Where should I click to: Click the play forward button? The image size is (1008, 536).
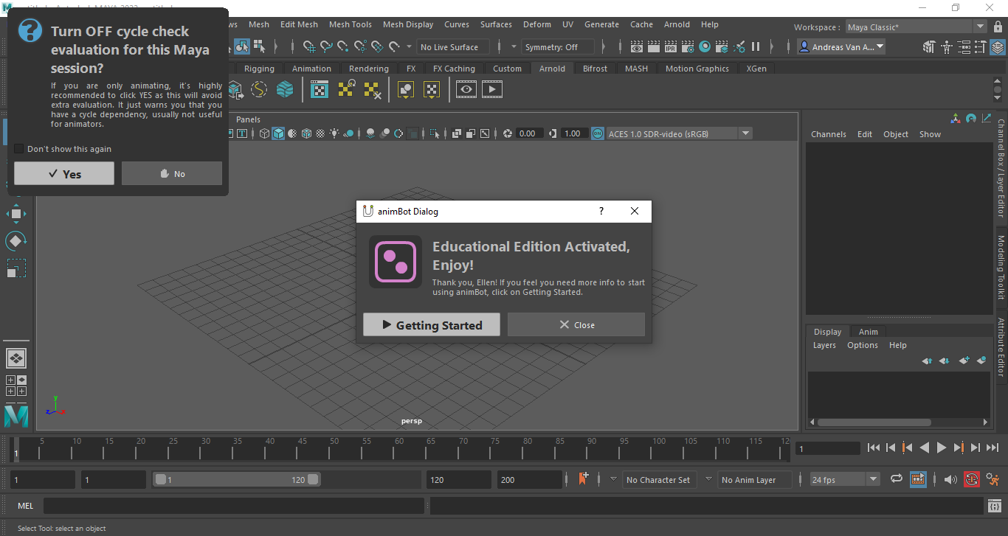click(x=942, y=448)
